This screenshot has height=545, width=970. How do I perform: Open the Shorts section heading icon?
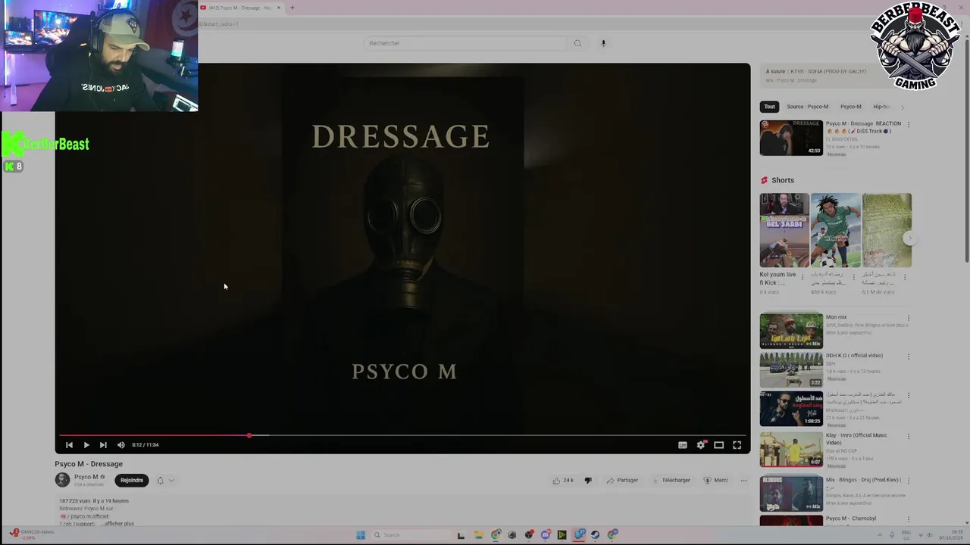pos(764,180)
